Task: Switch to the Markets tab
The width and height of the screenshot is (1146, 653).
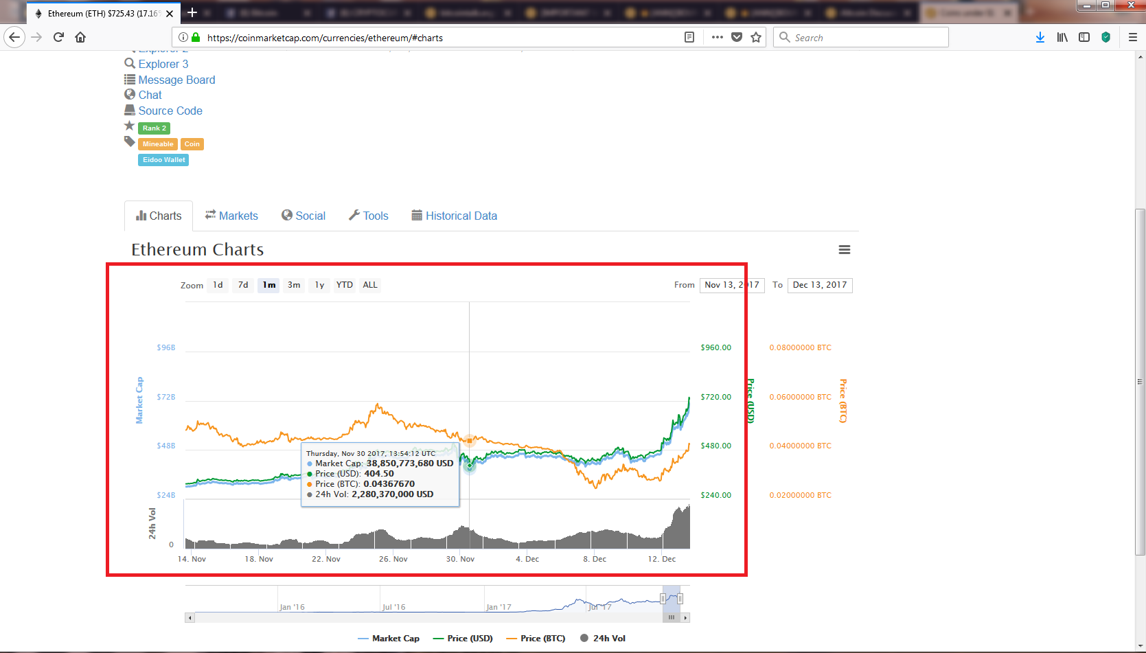Action: point(231,216)
